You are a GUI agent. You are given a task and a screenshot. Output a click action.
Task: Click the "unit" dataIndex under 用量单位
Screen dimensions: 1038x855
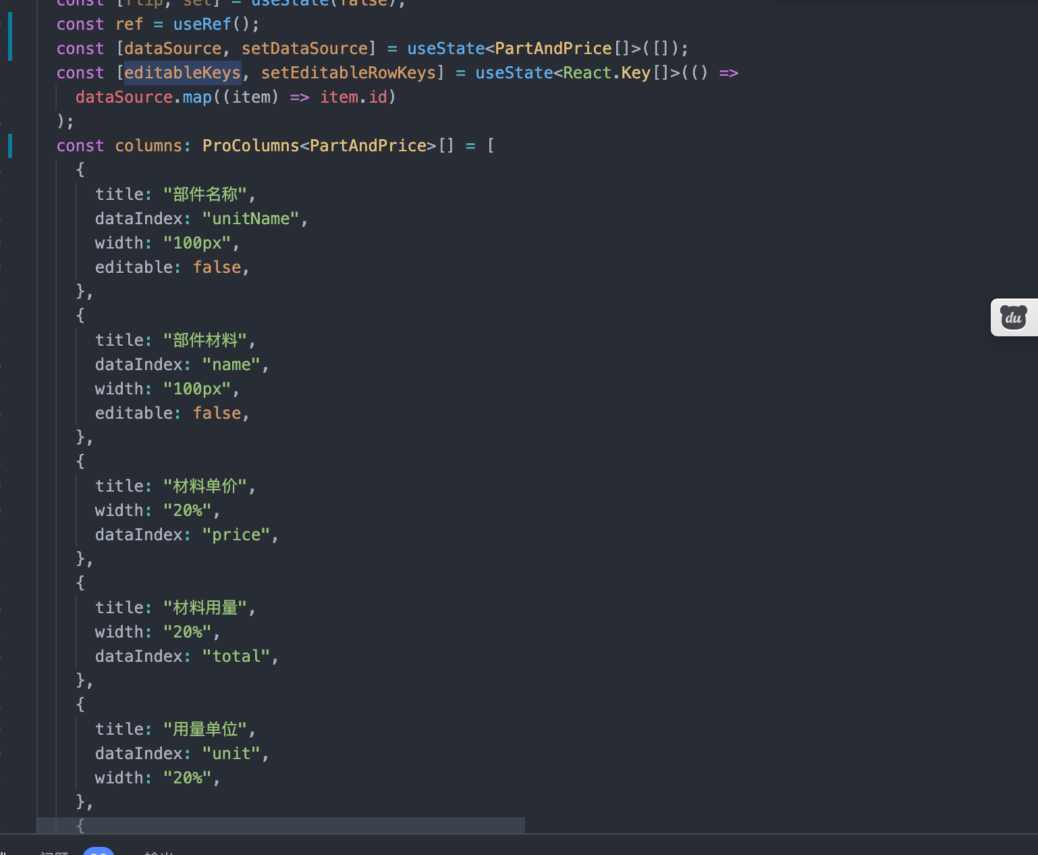pos(232,753)
